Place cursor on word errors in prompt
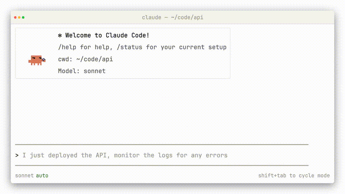This screenshot has width=345, height=194. click(217, 155)
